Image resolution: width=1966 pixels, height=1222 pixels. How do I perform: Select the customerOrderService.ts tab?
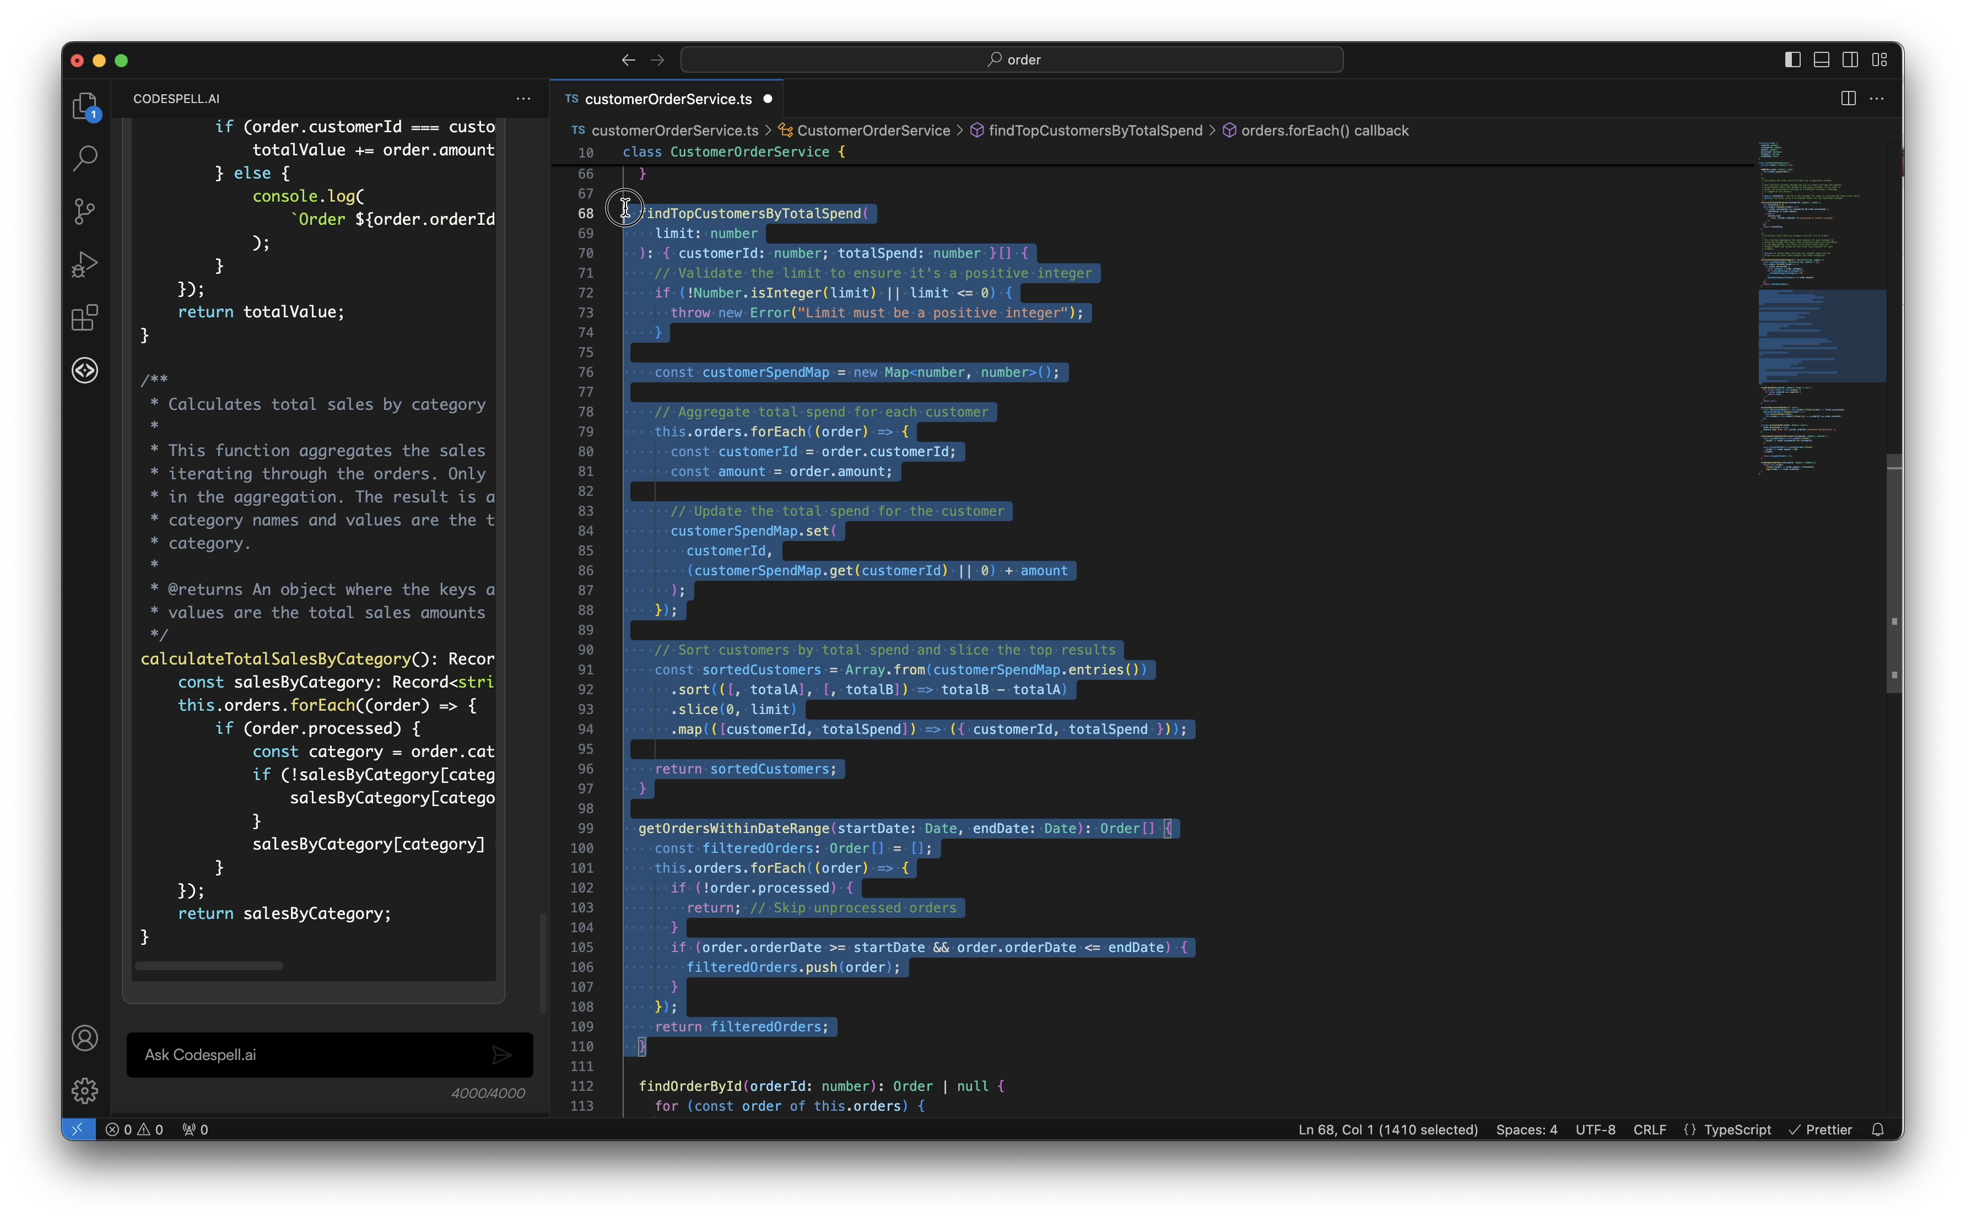(667, 99)
